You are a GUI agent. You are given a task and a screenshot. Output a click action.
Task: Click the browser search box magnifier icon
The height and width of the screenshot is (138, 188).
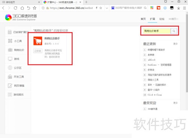click(x=145, y=8)
